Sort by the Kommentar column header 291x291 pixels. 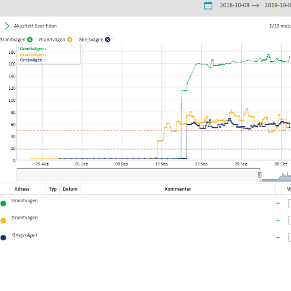coord(178,189)
